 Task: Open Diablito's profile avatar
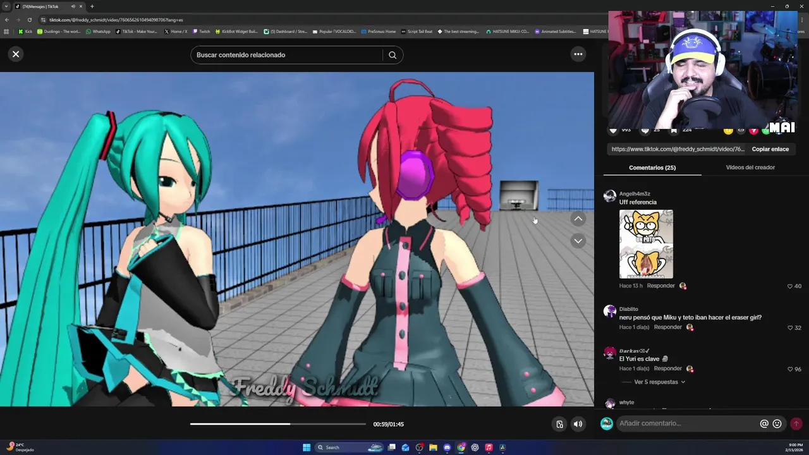[609, 311]
